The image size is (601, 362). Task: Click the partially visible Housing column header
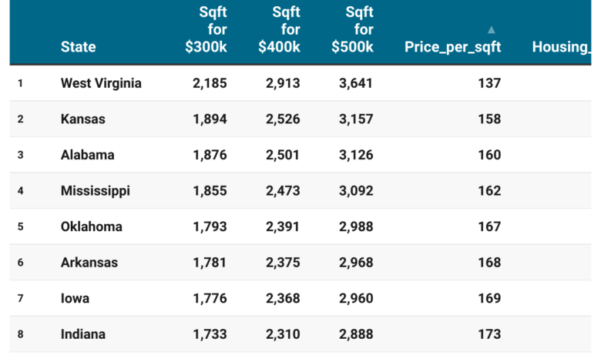tap(561, 47)
